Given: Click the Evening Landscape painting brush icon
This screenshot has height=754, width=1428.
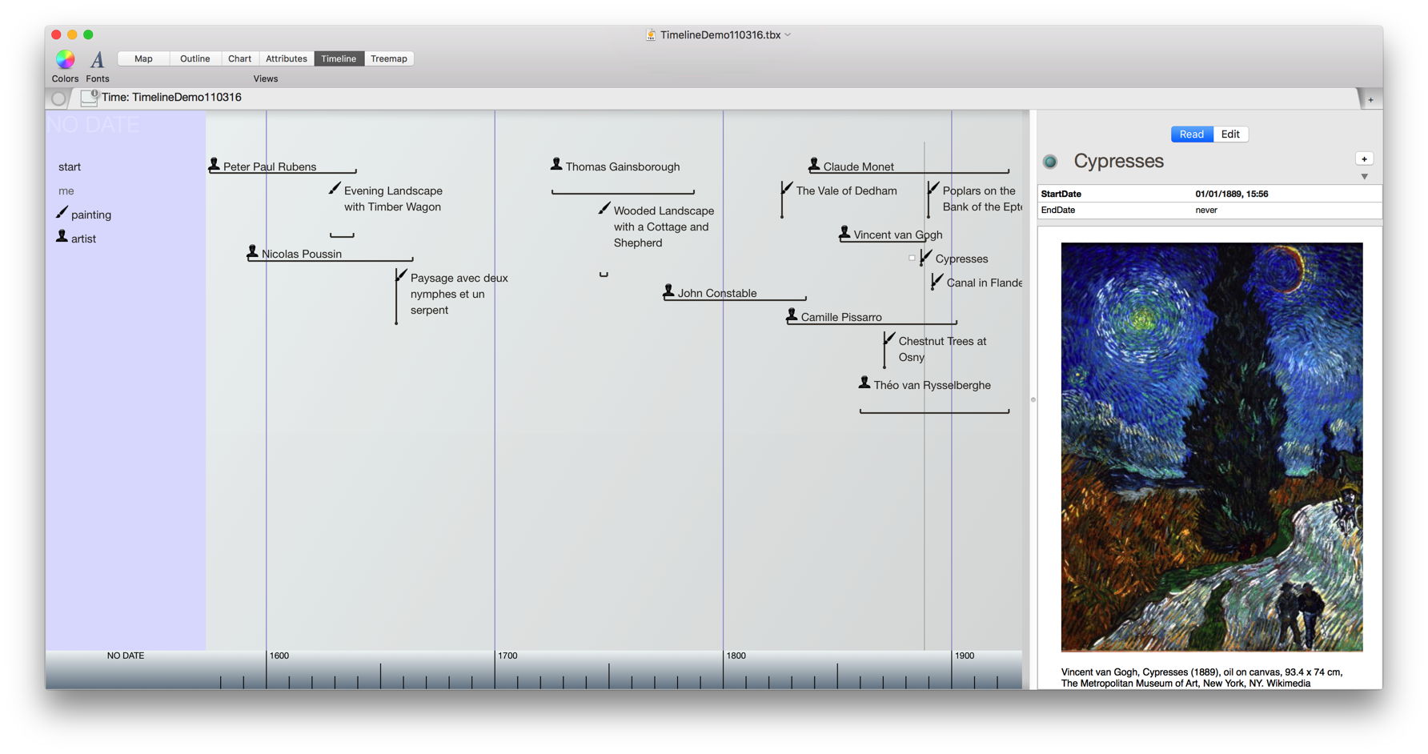Looking at the screenshot, I should click(335, 189).
